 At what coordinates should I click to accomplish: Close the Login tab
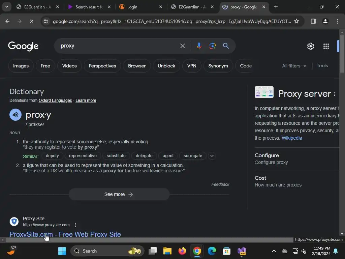click(161, 7)
